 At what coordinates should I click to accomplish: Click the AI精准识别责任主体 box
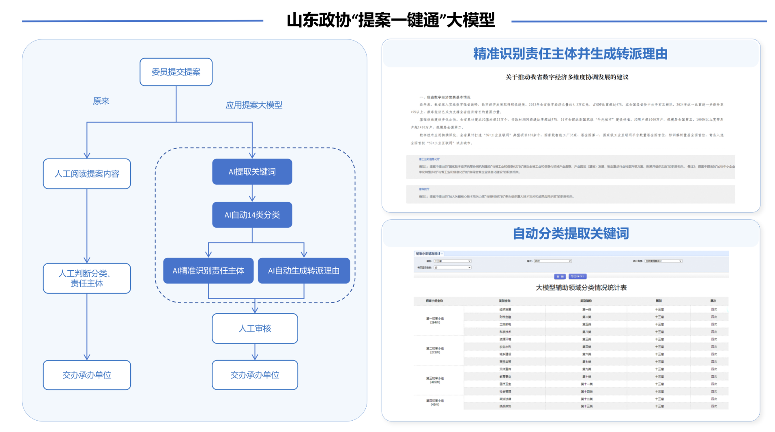tap(208, 271)
